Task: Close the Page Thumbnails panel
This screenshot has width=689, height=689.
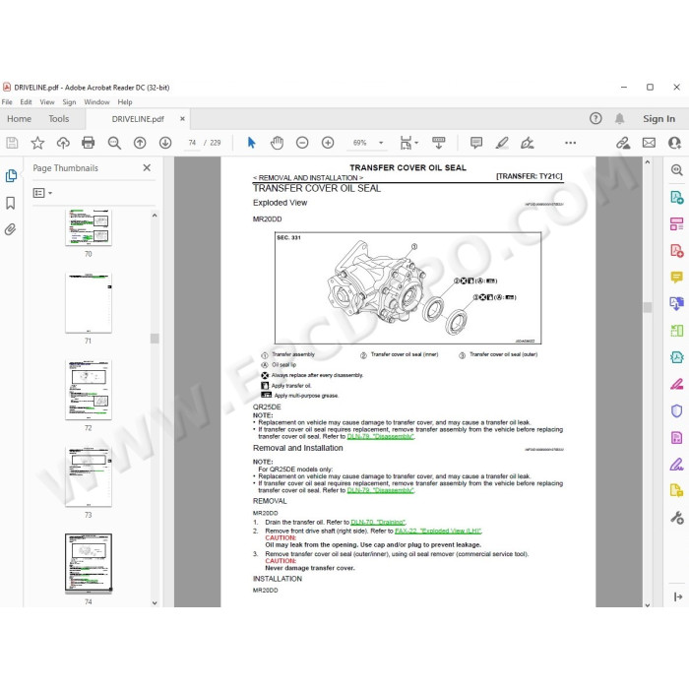Action: pos(147,168)
